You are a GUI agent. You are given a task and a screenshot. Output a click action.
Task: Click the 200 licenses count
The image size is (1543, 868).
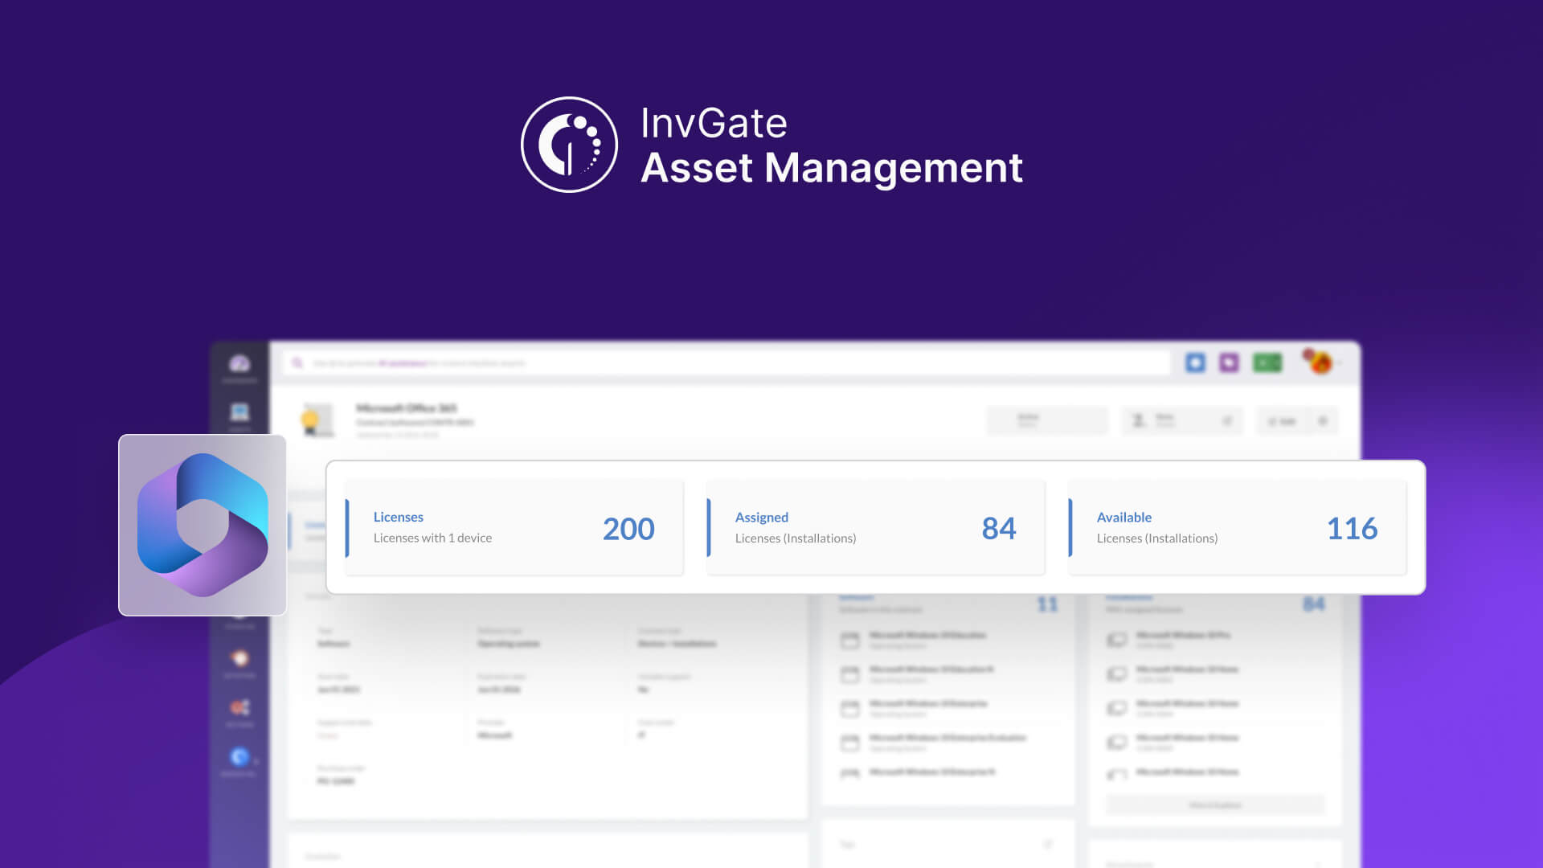(x=628, y=529)
